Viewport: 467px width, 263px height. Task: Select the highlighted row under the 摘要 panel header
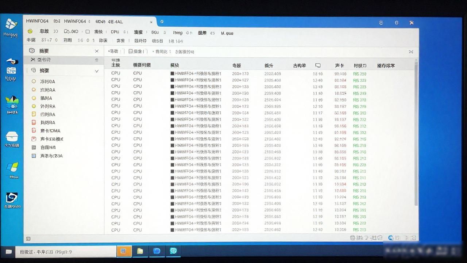pos(64,60)
